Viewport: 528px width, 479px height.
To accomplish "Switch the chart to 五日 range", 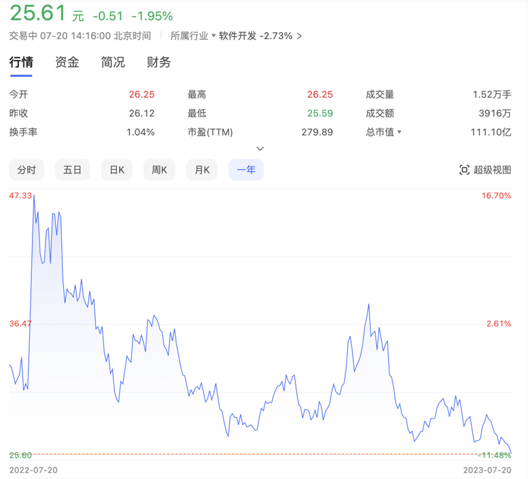I will (x=72, y=170).
